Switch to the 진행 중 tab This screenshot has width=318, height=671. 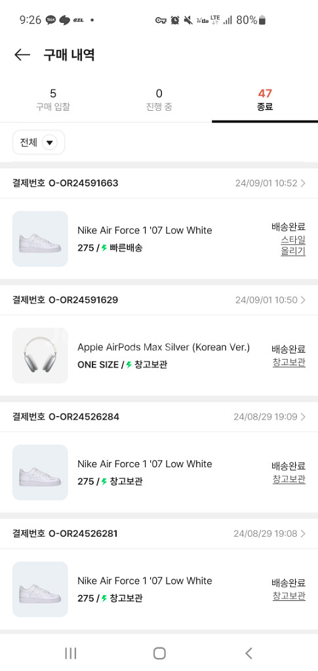(159, 100)
